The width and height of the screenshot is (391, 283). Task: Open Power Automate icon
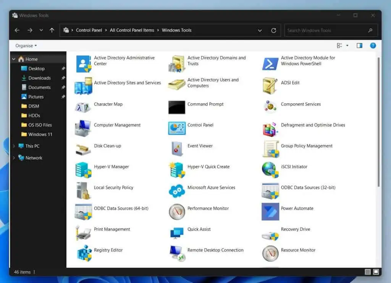click(x=270, y=212)
